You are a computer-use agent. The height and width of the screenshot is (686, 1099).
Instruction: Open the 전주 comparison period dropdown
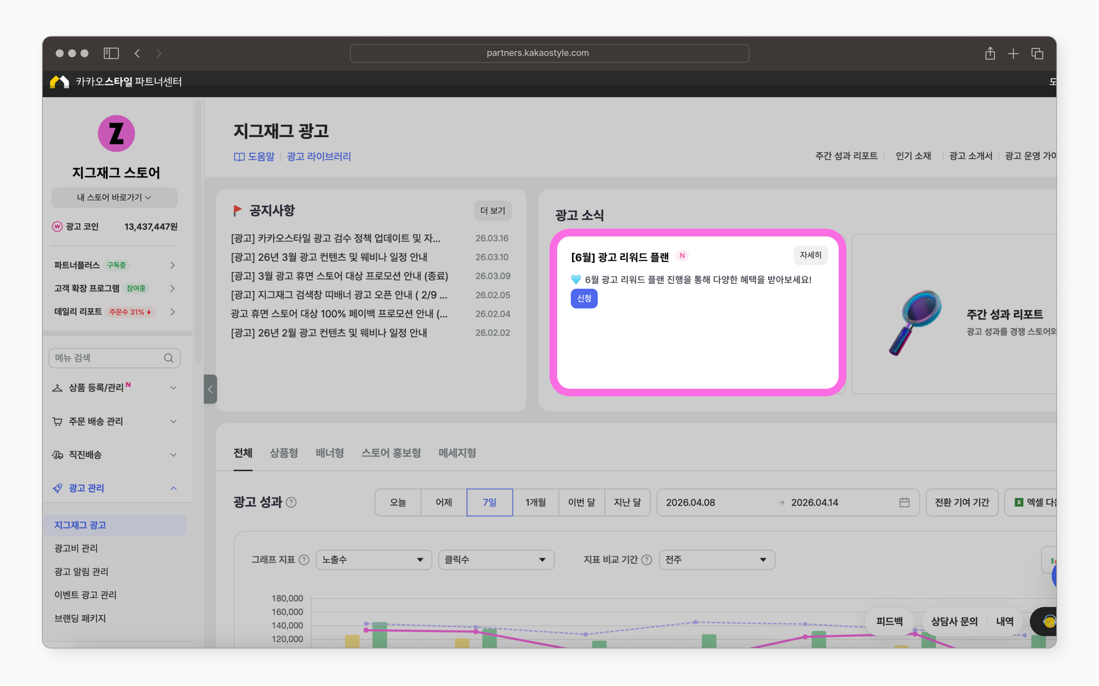(x=717, y=560)
